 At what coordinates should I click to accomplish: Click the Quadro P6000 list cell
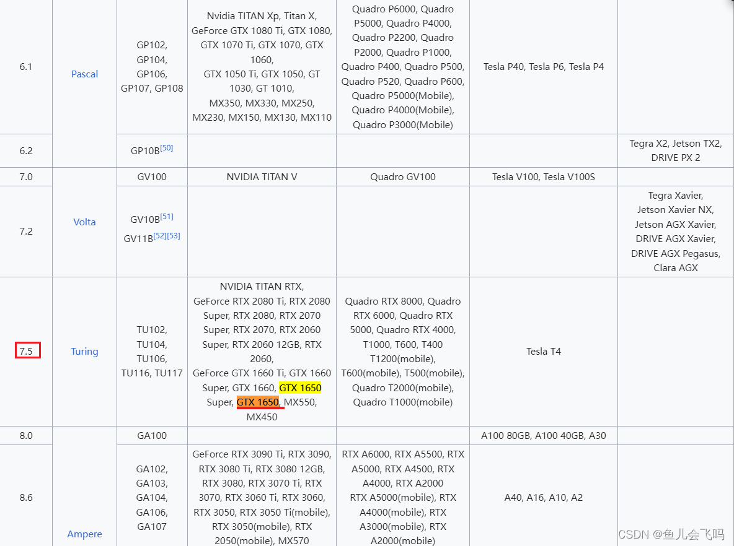click(402, 67)
